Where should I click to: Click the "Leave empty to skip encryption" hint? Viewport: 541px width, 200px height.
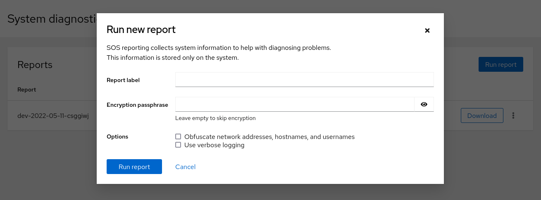point(215,118)
